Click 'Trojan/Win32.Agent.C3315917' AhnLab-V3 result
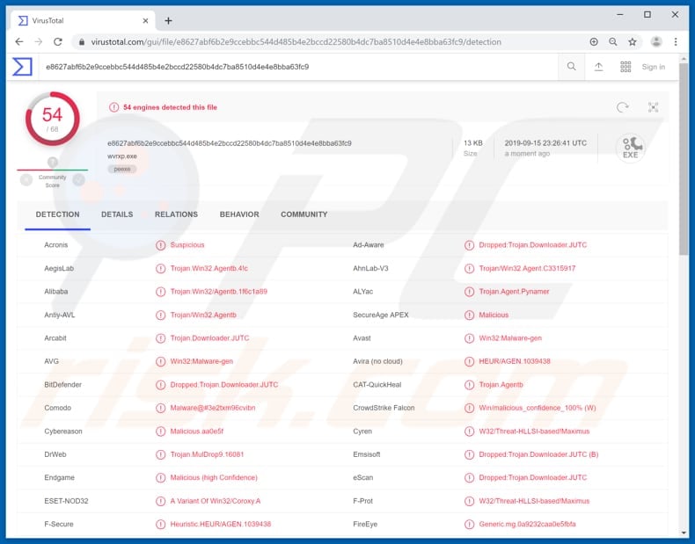Image resolution: width=695 pixels, height=544 pixels. (527, 268)
